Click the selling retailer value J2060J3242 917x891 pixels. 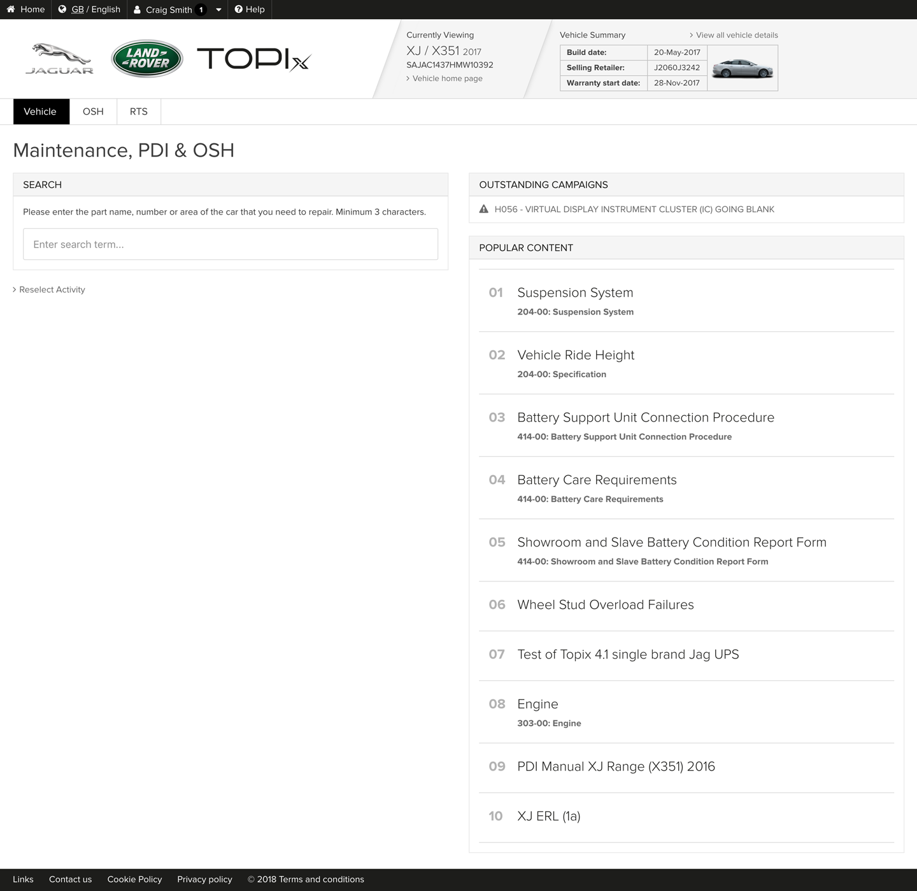click(x=677, y=68)
